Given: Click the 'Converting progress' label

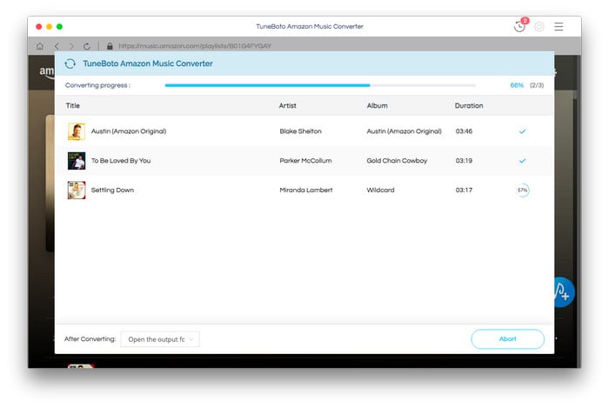Looking at the screenshot, I should click(97, 85).
